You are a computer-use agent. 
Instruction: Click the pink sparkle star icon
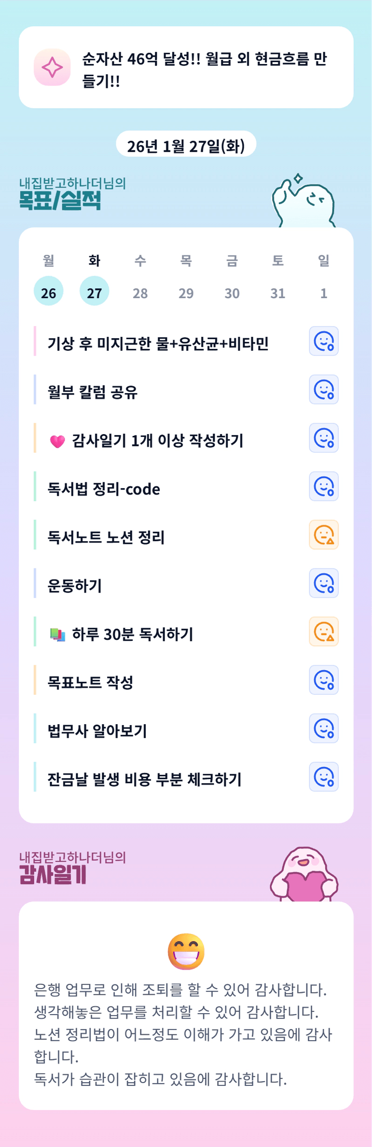click(x=52, y=67)
